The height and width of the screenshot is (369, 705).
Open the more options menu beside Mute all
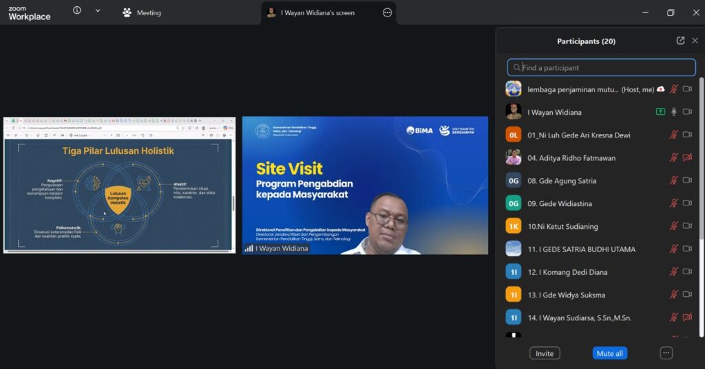pos(666,353)
